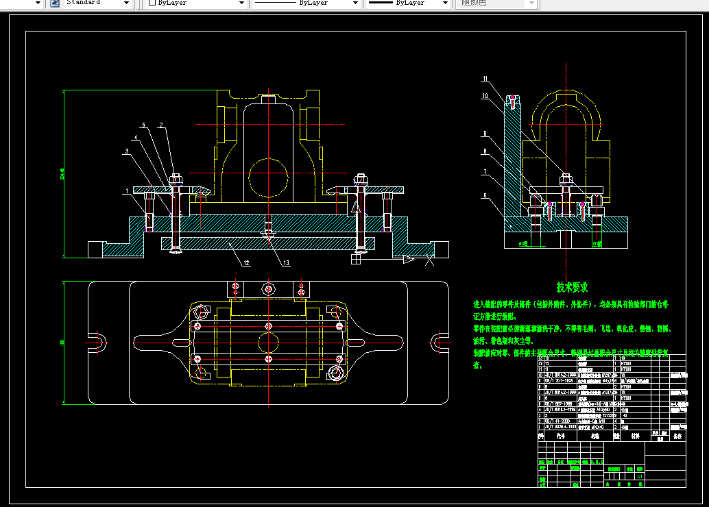
Task: Click part label 10 in the side view
Action: pyautogui.click(x=484, y=96)
